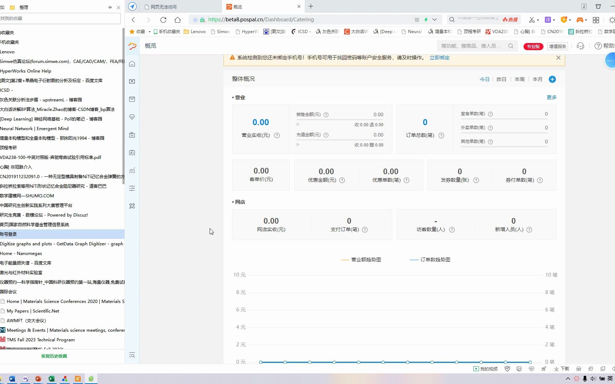Go to browser home page icon

point(178,20)
